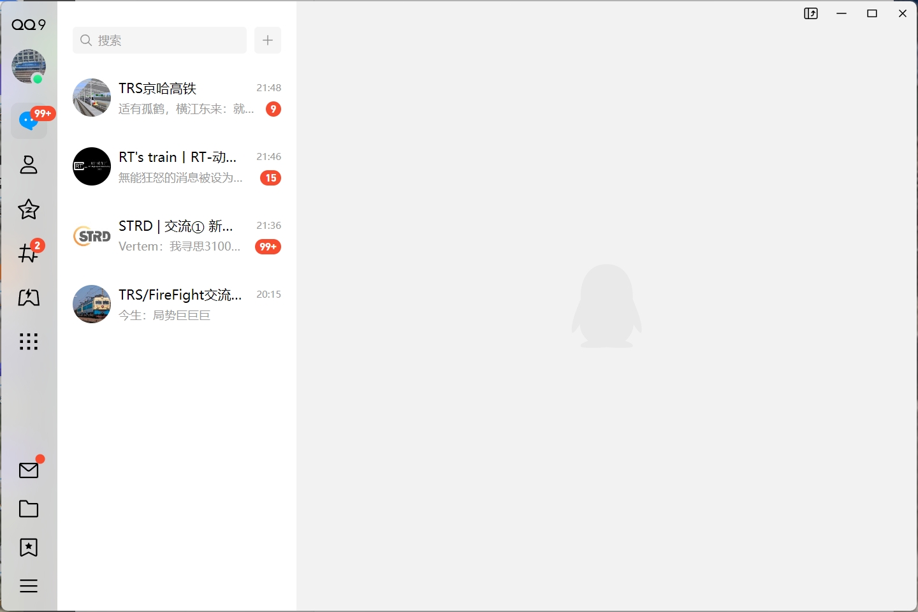This screenshot has height=612, width=918.
Task: Open the file folder icon in sidebar
Action: tap(29, 509)
